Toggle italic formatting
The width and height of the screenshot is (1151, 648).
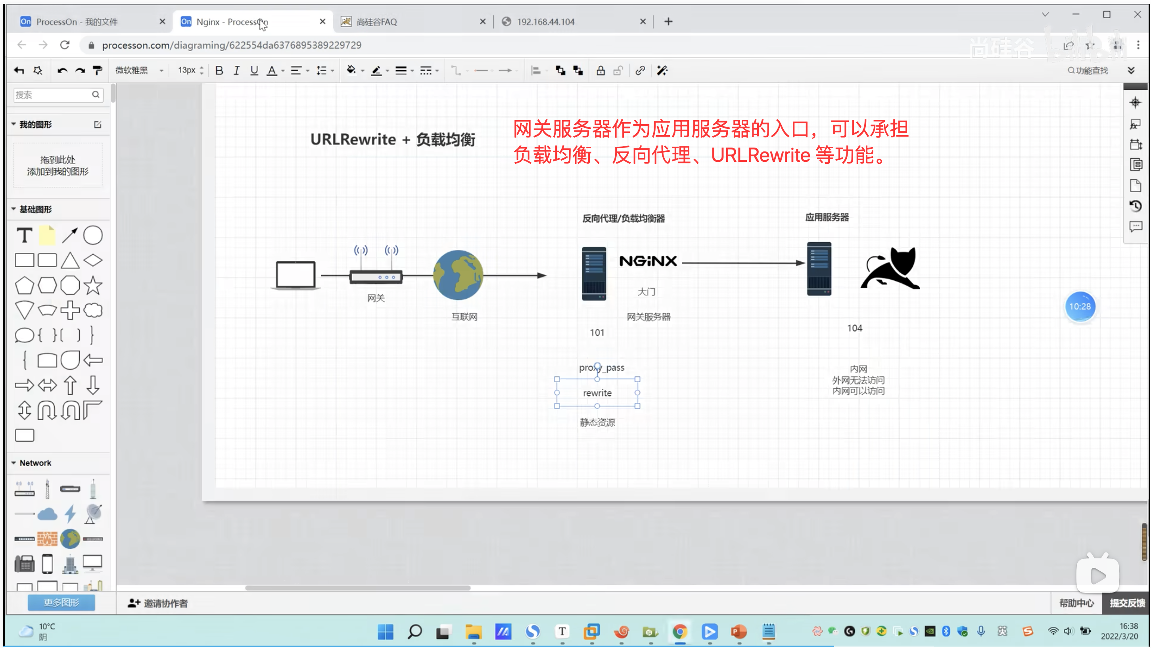[x=236, y=70]
